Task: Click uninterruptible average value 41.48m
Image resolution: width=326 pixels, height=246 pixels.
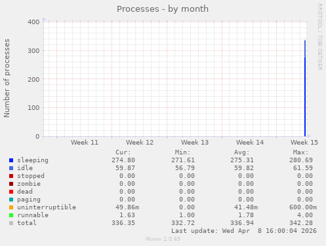Action: (246, 207)
